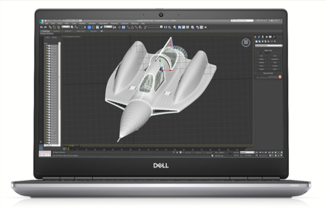Select the Shapes category in Create panel
The image size is (326, 211).
[260, 42]
